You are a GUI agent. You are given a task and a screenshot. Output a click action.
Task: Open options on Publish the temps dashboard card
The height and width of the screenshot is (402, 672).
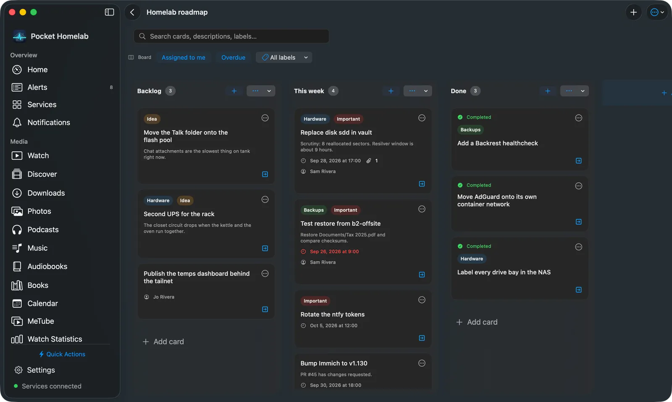point(265,274)
